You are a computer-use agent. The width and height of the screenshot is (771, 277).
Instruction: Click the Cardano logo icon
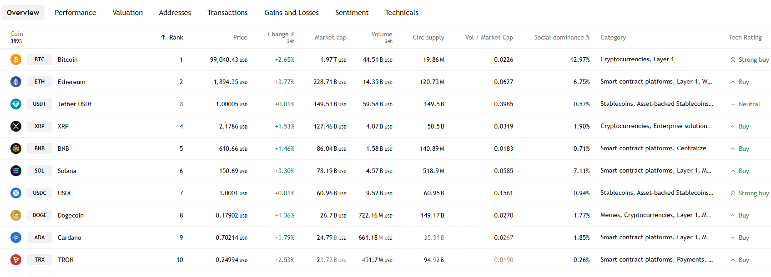[16, 237]
